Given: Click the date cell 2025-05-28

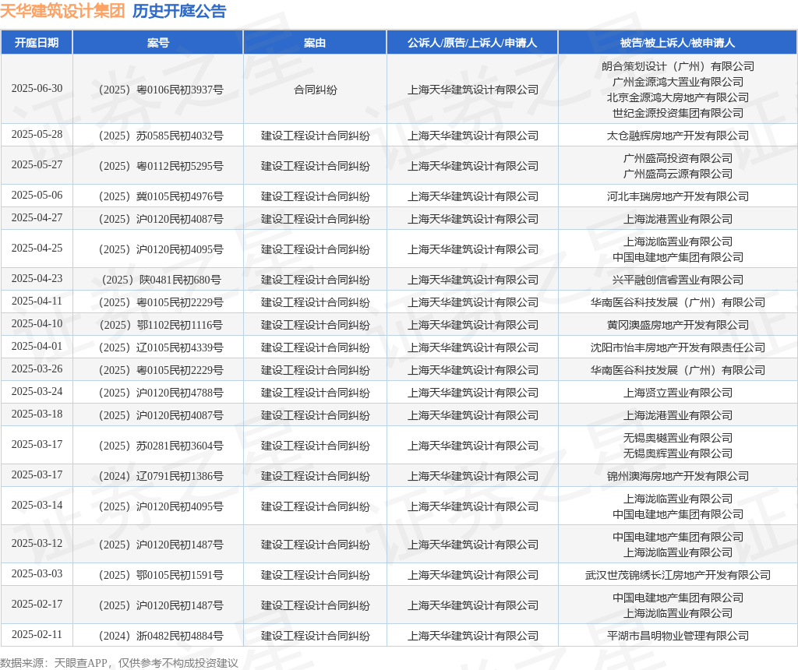Looking at the screenshot, I should pyautogui.click(x=37, y=134).
